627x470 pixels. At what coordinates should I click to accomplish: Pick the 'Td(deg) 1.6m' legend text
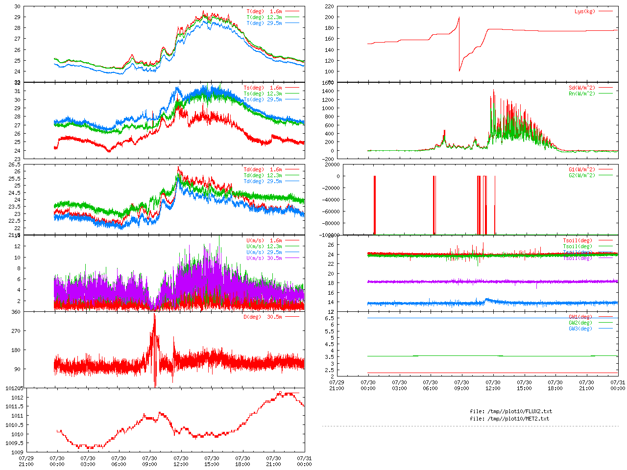263,170
